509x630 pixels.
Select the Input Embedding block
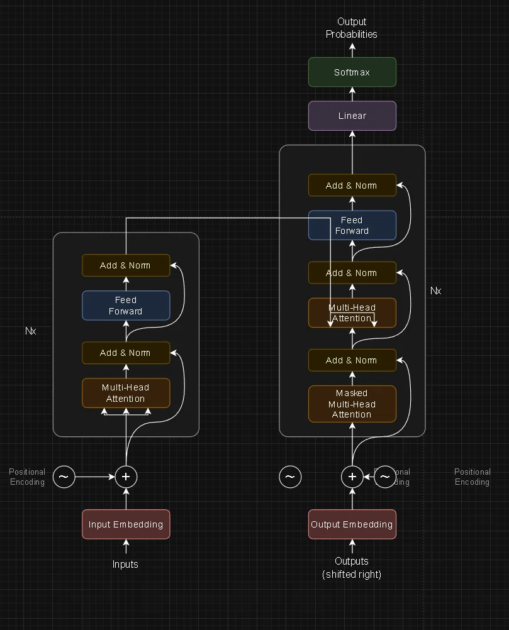tap(126, 524)
